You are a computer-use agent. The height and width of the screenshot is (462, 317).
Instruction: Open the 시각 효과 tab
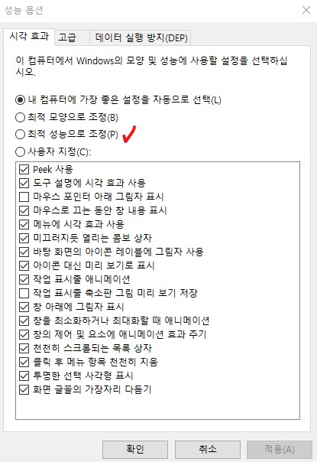(x=29, y=37)
